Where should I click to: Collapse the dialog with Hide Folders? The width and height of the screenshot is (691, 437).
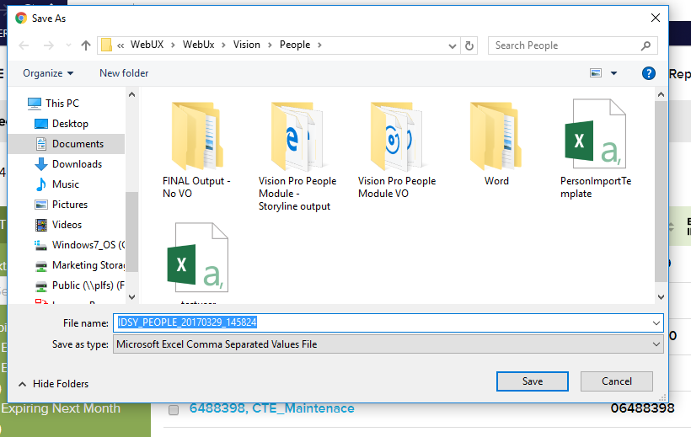[x=53, y=384]
